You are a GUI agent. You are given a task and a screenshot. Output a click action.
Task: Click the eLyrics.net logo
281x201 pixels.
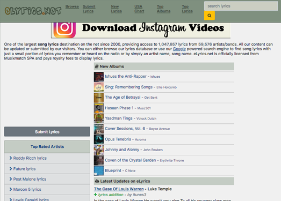(33, 11)
